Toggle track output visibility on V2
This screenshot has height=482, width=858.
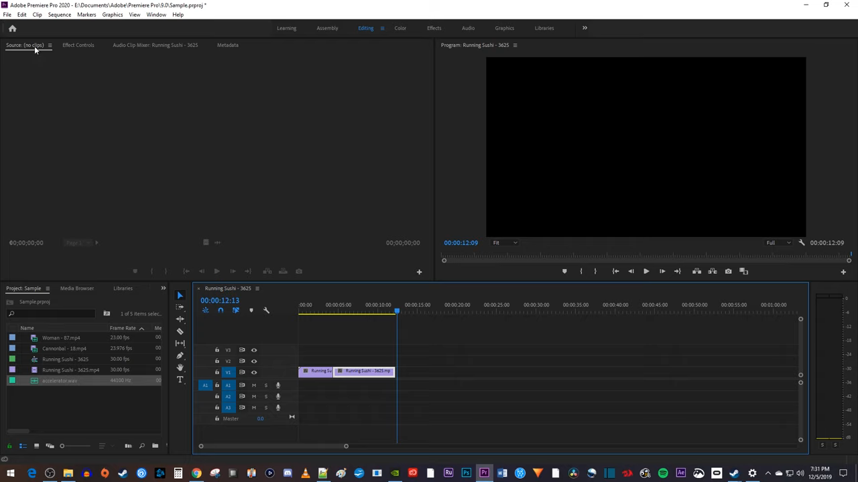(x=254, y=361)
